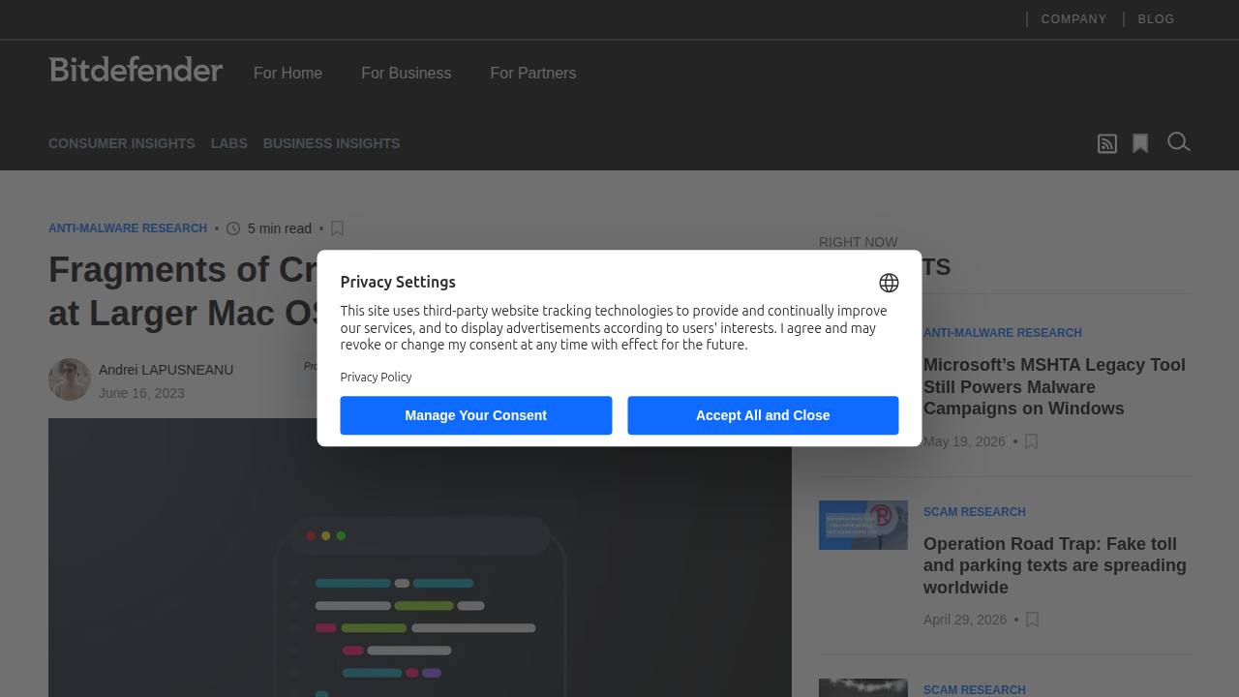The height and width of the screenshot is (697, 1239).
Task: Click the article hero code image
Action: 420,558
